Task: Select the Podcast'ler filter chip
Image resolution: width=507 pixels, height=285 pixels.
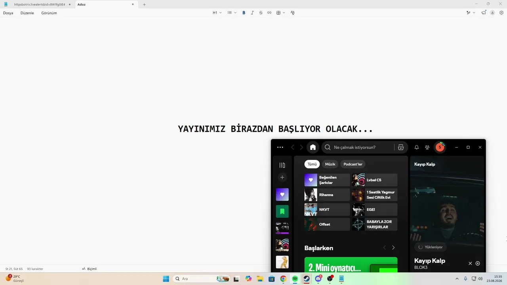Action: point(353,164)
